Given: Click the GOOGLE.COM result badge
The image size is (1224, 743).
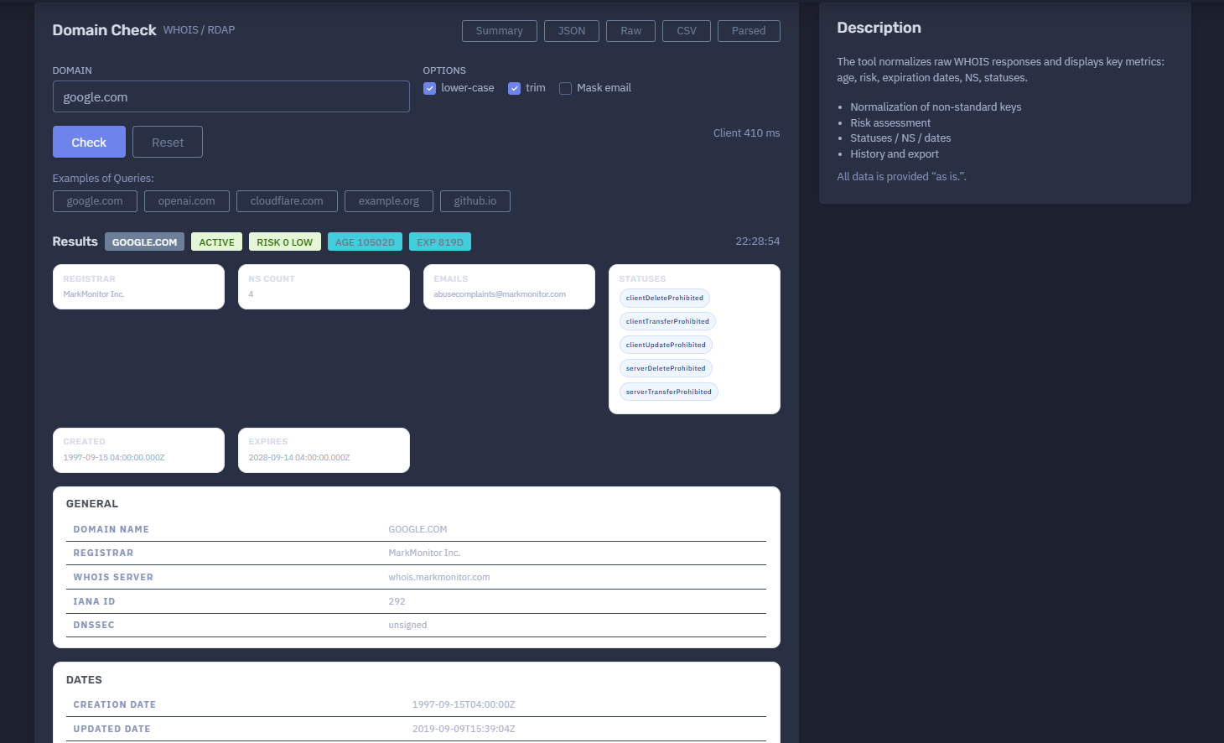Looking at the screenshot, I should point(144,242).
